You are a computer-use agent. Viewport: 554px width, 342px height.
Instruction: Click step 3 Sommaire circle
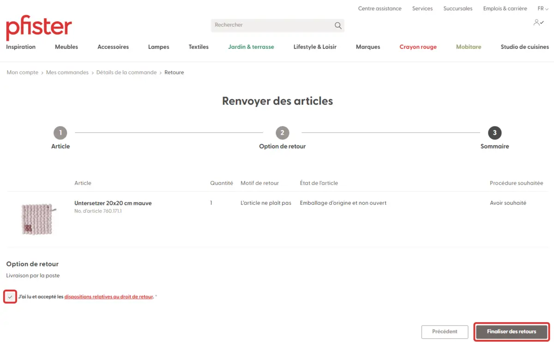pyautogui.click(x=494, y=133)
